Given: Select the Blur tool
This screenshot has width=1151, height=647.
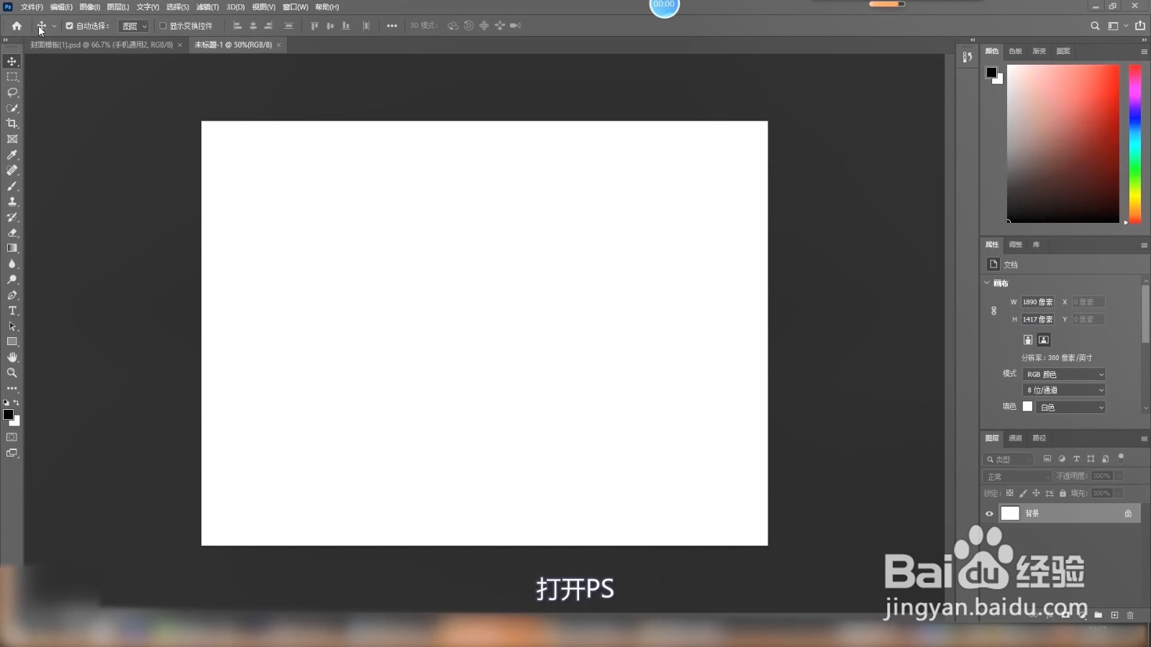Looking at the screenshot, I should pos(12,264).
